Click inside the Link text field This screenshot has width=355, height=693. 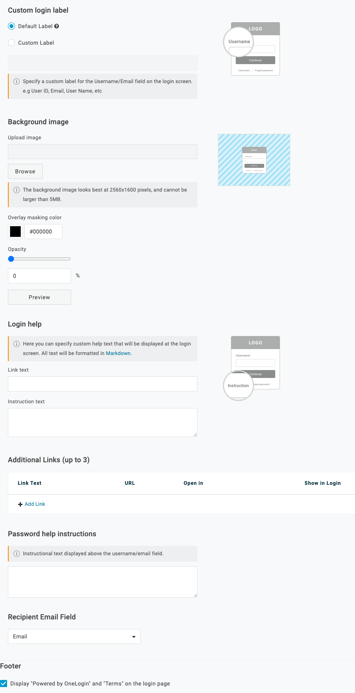point(102,384)
